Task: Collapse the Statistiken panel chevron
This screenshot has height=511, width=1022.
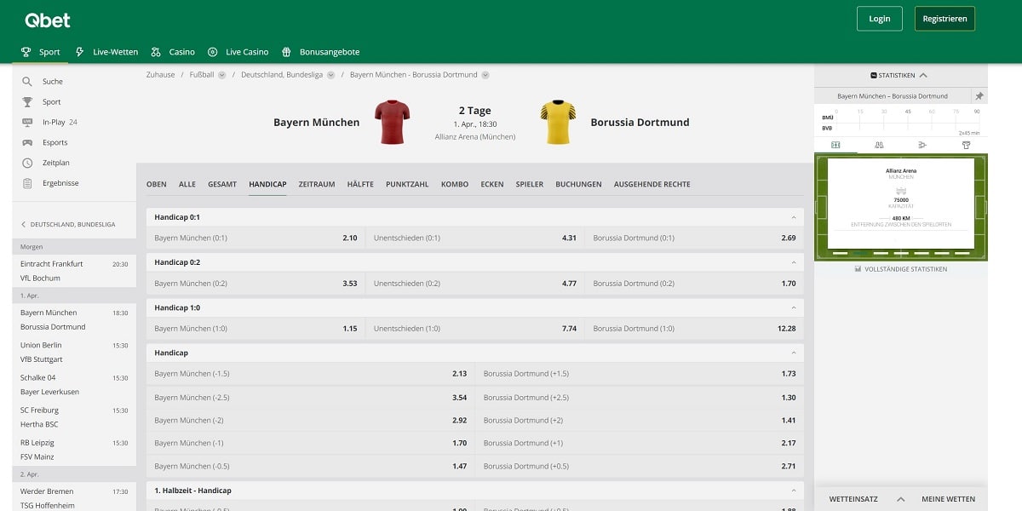Action: point(923,76)
